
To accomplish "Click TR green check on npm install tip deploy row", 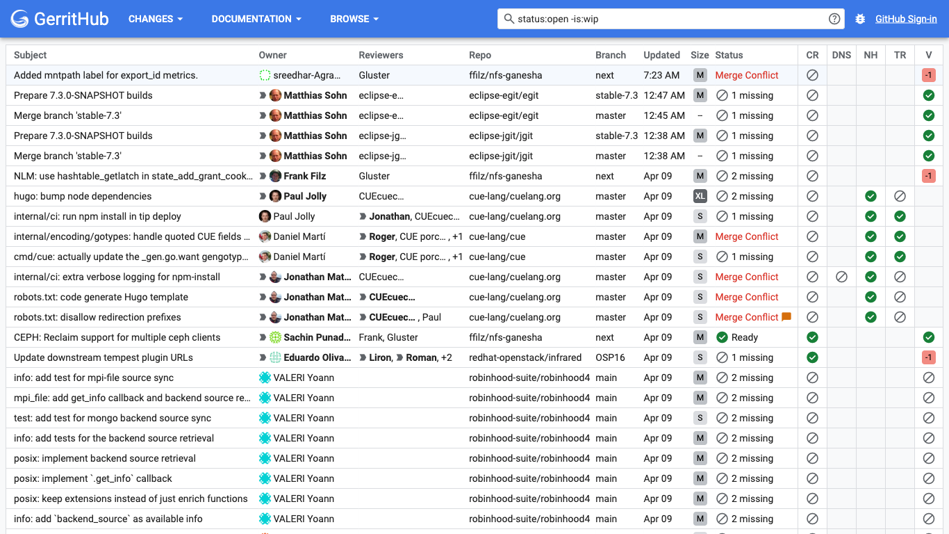I will [x=900, y=216].
